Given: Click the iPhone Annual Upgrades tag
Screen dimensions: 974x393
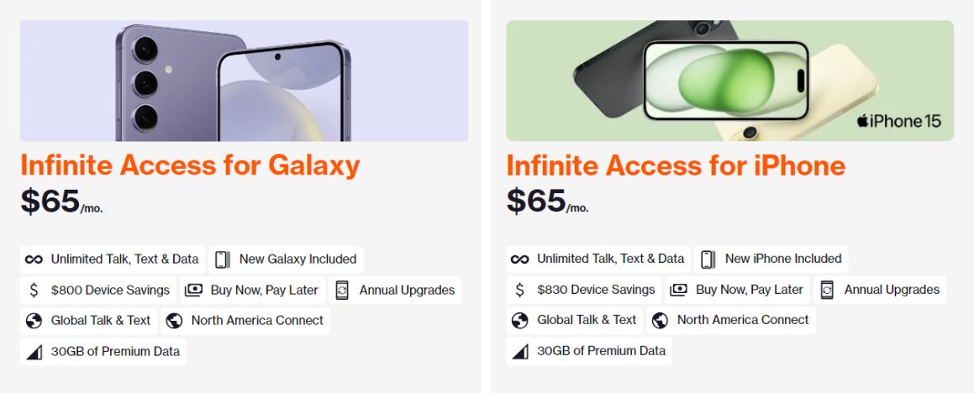Looking at the screenshot, I should pos(880,290).
